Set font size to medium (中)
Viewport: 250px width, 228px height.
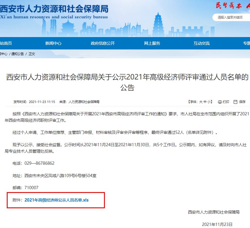click(x=205, y=102)
